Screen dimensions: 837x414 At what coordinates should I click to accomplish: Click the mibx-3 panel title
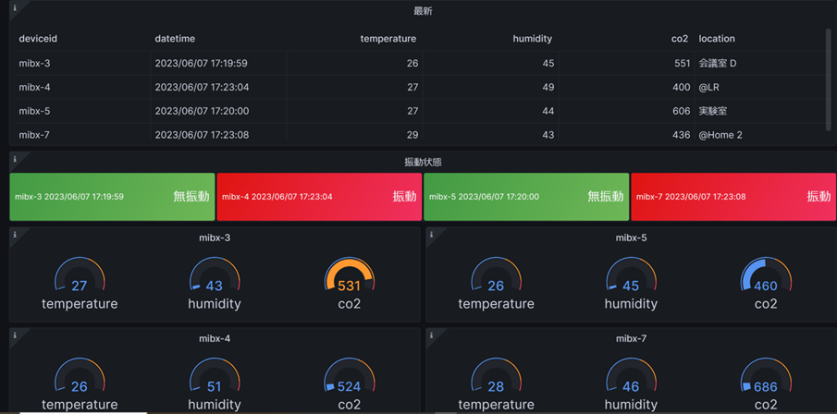point(215,237)
